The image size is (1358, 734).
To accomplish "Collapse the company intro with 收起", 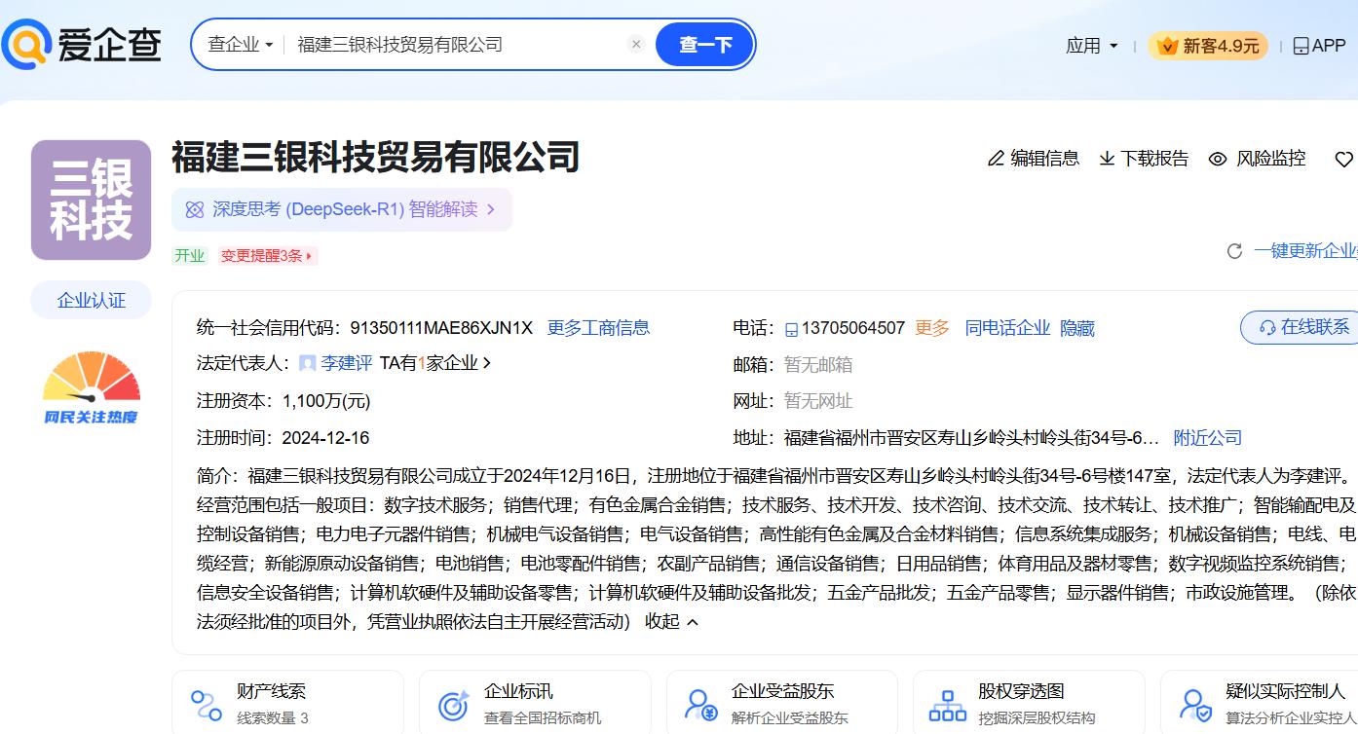I will pos(671,621).
